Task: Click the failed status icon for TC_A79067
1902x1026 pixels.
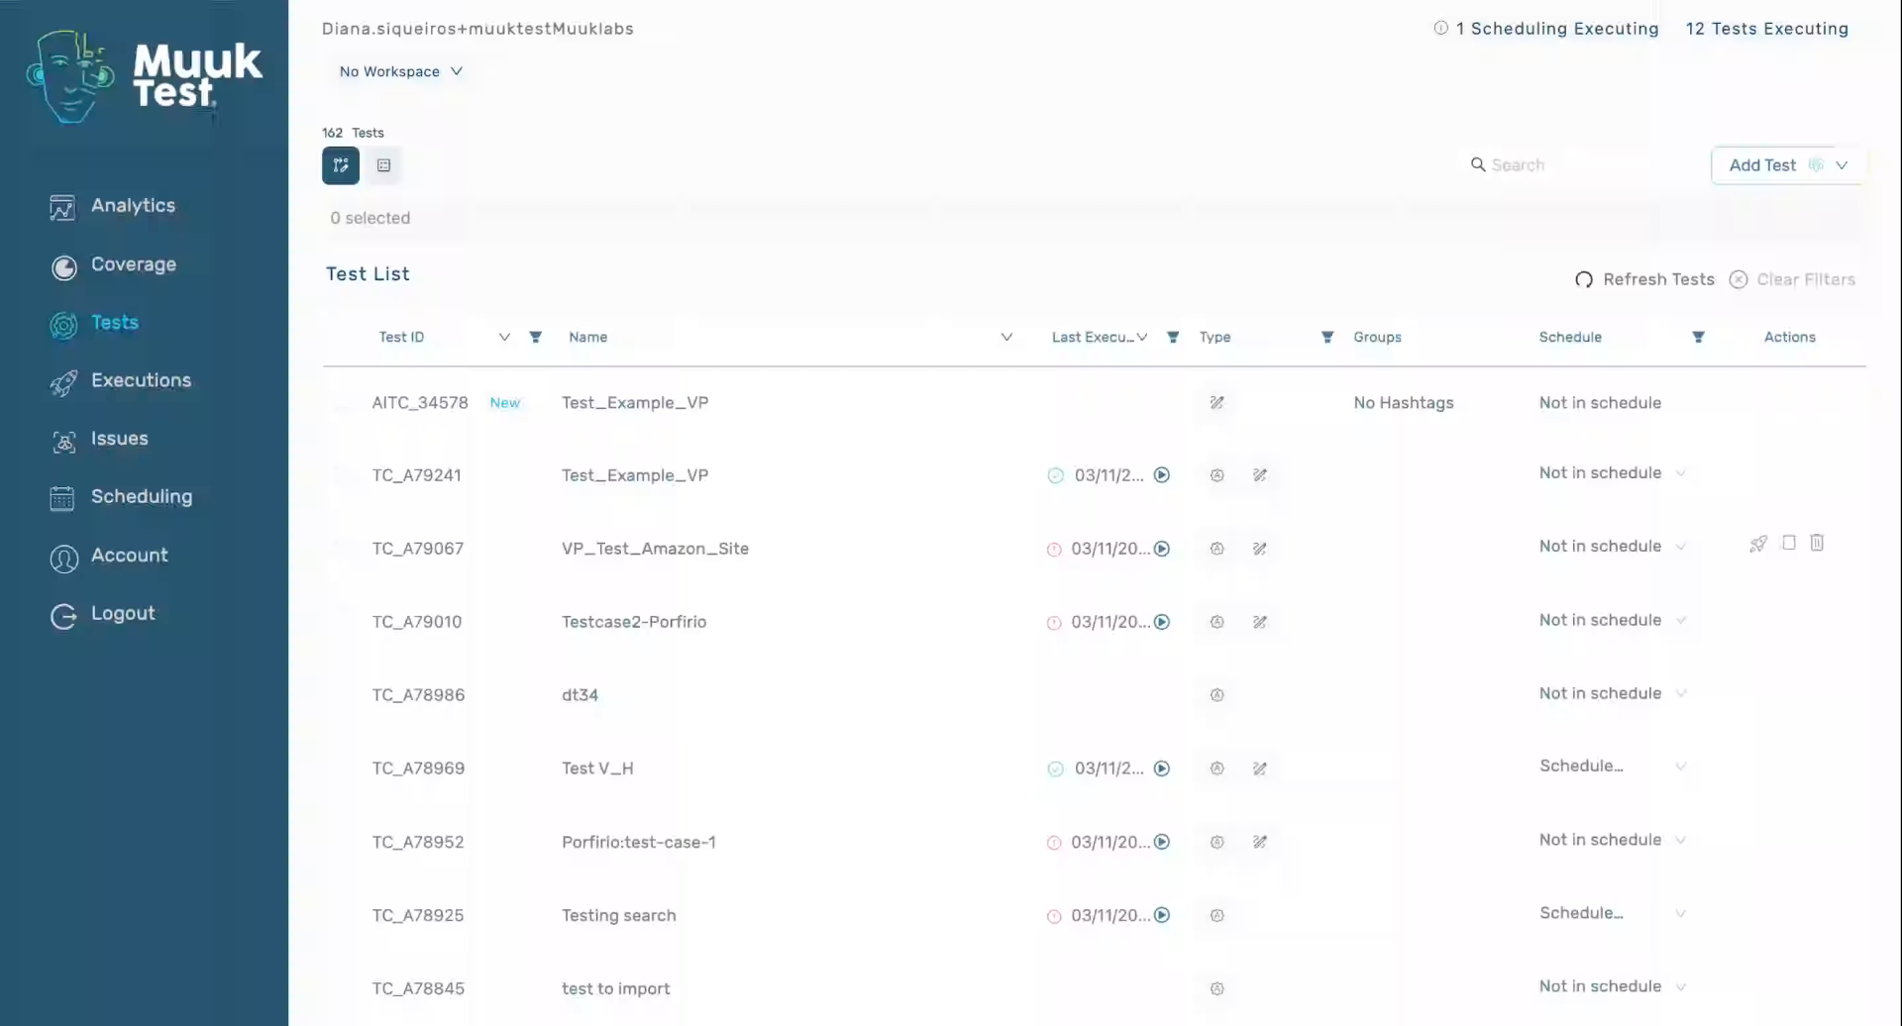Action: point(1054,550)
